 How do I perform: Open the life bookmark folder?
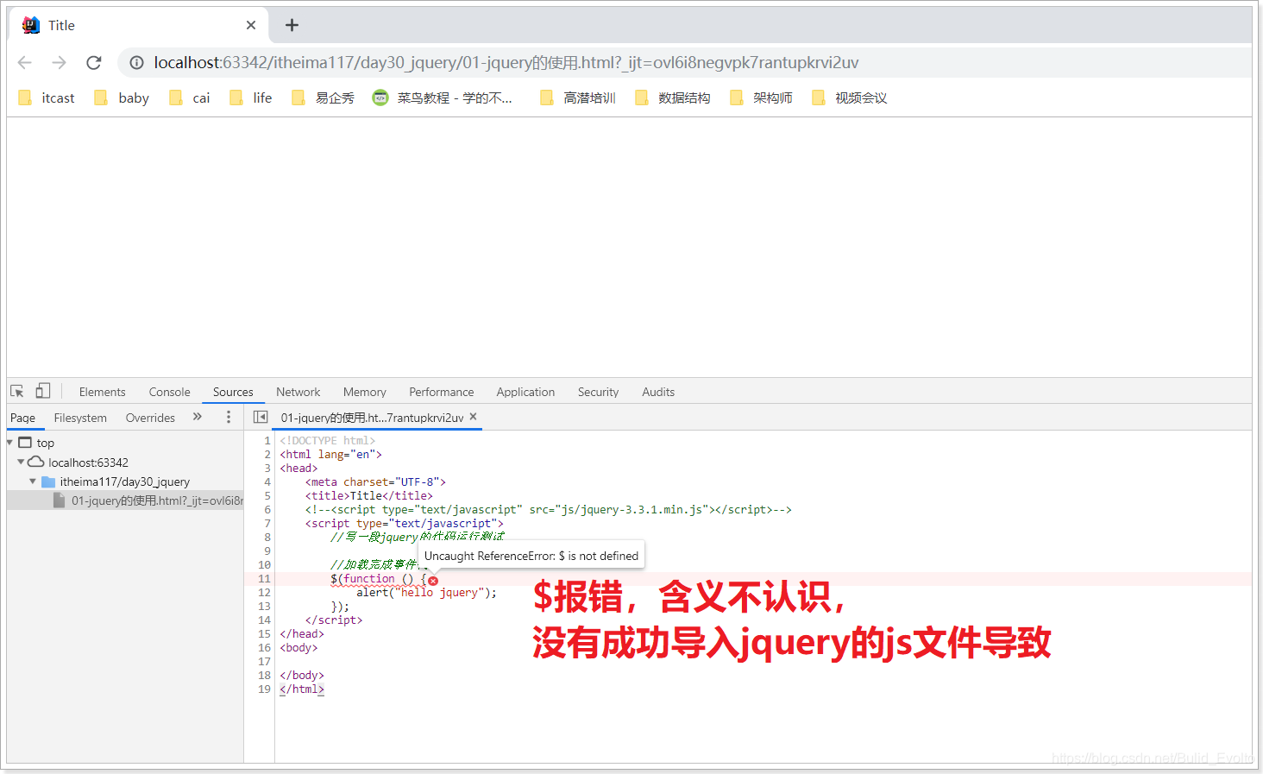251,98
